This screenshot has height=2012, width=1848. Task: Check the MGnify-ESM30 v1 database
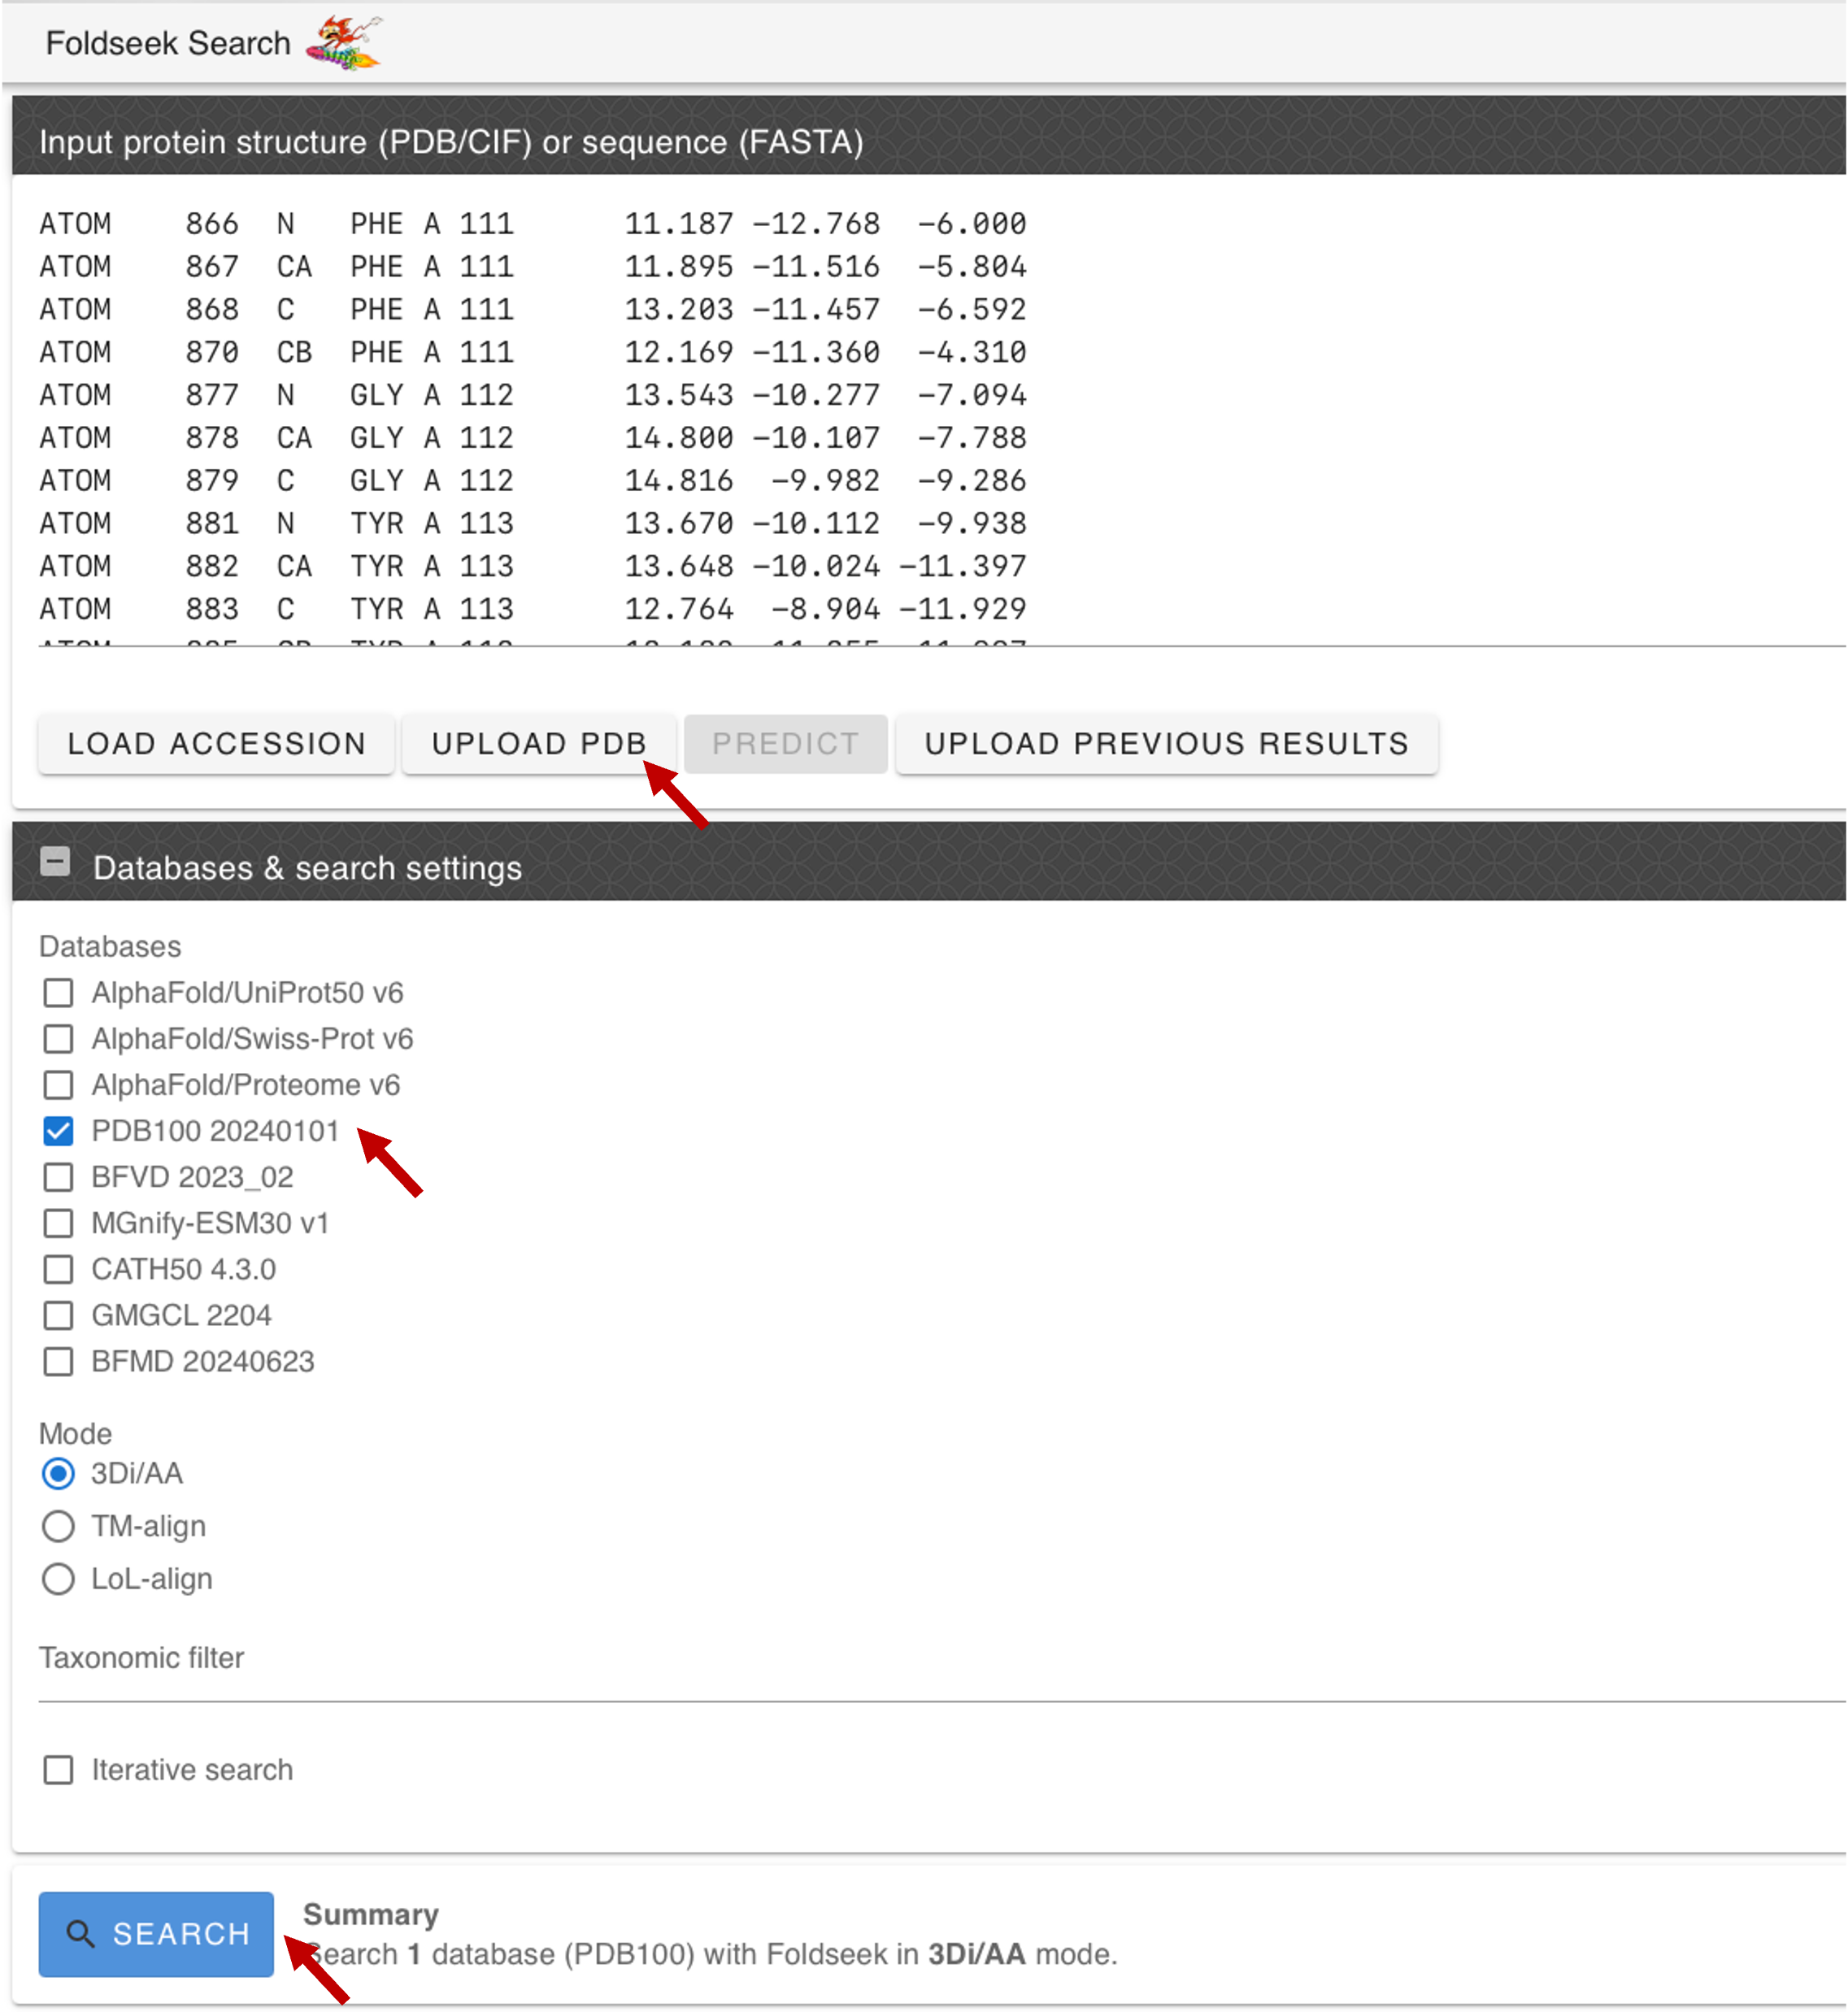coord(58,1223)
